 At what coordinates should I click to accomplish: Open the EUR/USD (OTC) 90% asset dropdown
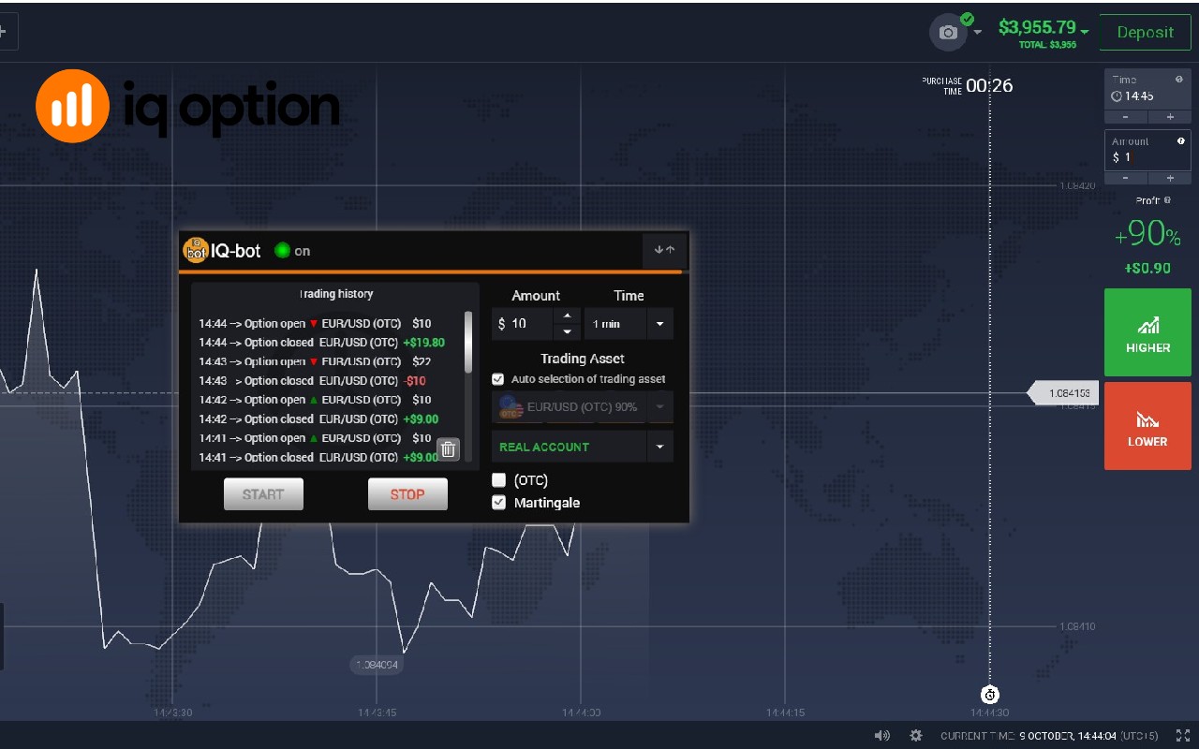click(x=582, y=407)
